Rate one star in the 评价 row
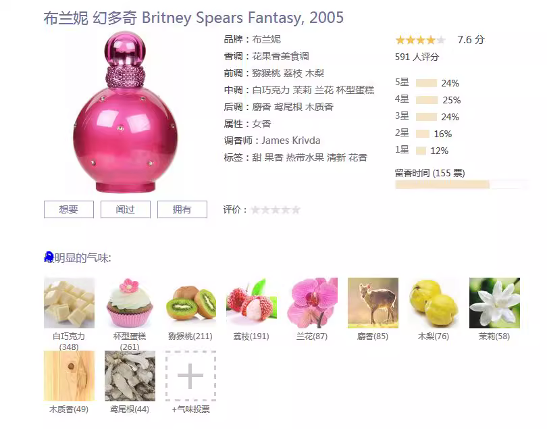547x429 pixels. (x=255, y=210)
